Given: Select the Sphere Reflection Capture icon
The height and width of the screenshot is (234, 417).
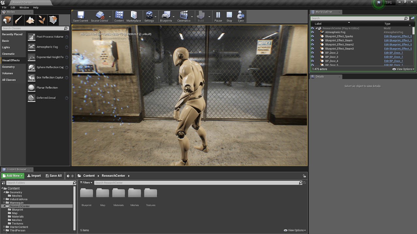Looking at the screenshot, I should pyautogui.click(x=31, y=67).
